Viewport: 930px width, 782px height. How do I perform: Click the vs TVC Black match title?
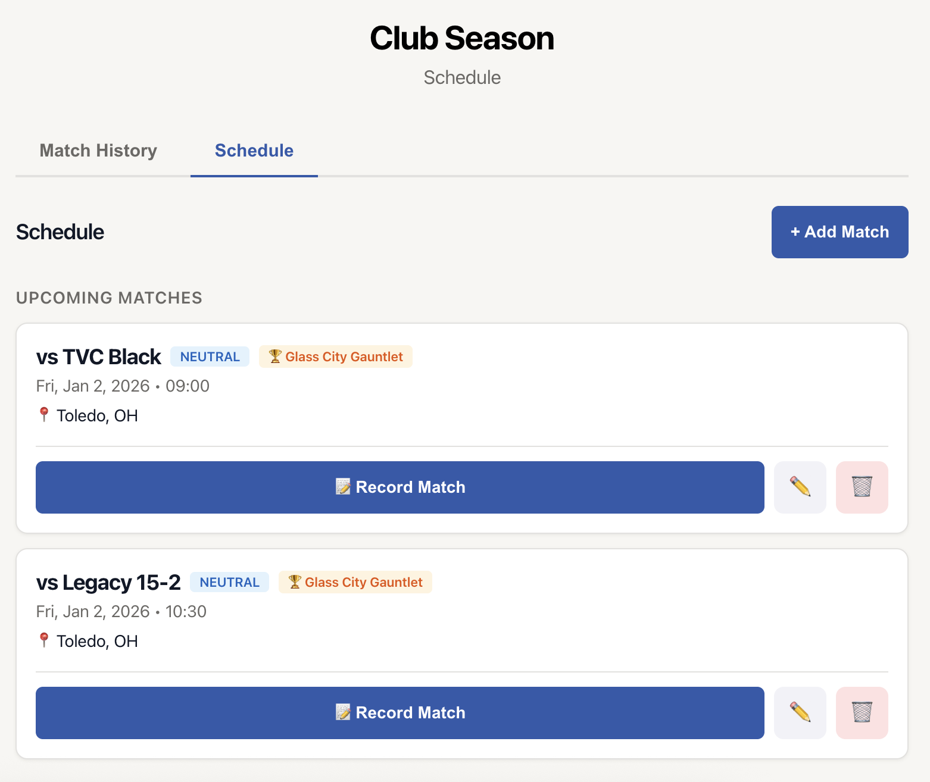[98, 356]
